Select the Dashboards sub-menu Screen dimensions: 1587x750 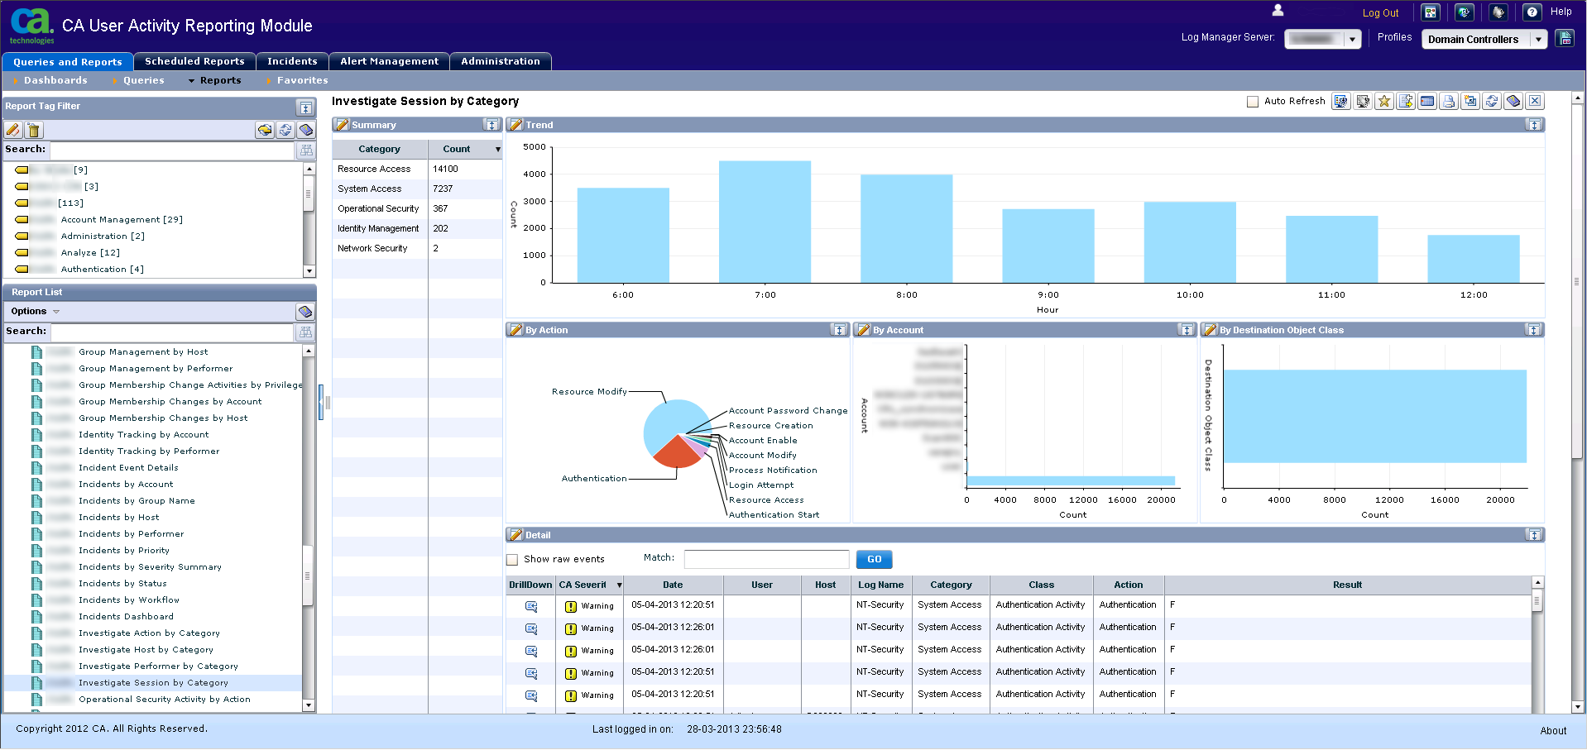55,80
